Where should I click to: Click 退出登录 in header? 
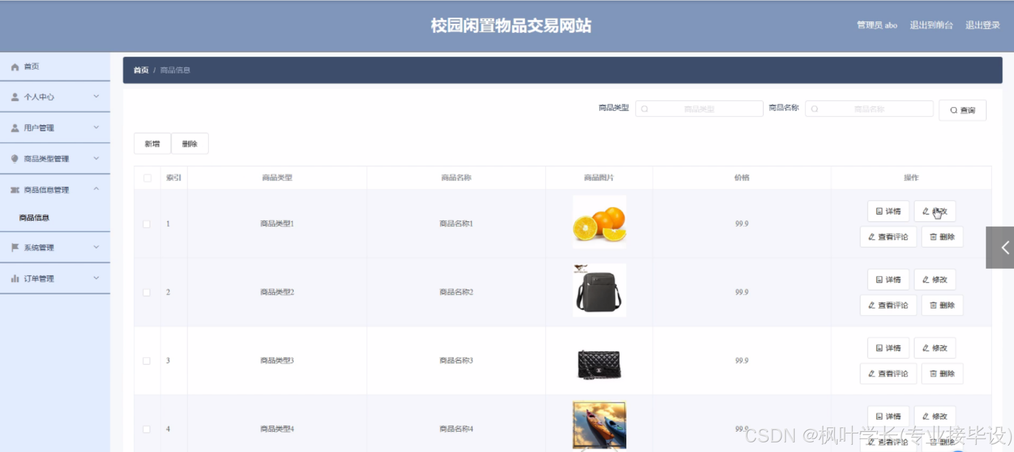click(983, 25)
